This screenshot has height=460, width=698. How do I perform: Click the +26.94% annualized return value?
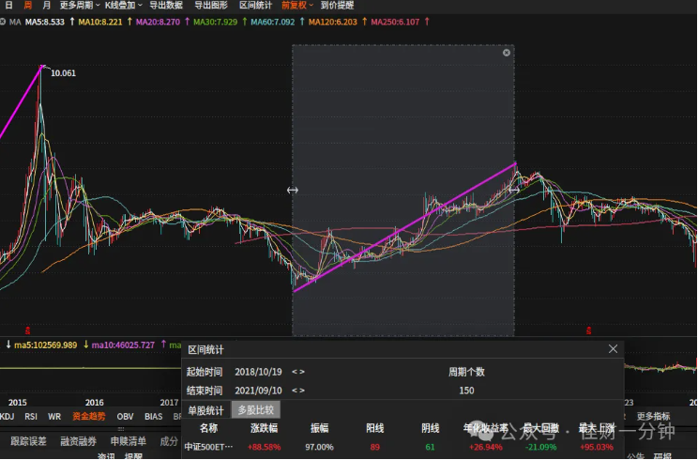[x=486, y=447]
